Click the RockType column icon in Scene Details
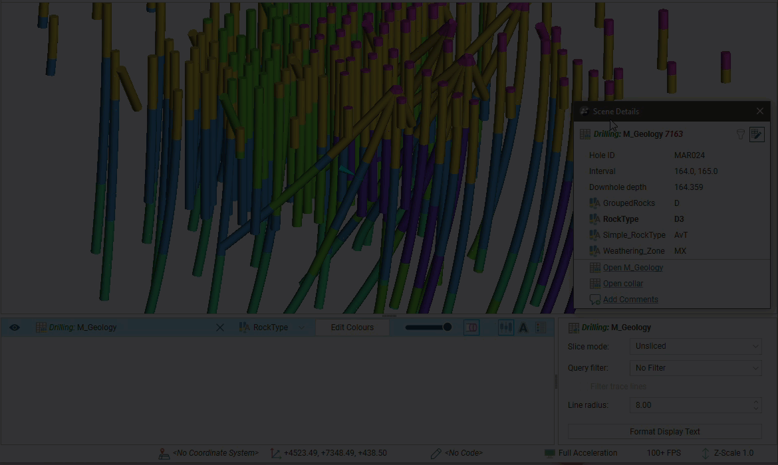Screen dimensions: 778x465 click(x=594, y=219)
